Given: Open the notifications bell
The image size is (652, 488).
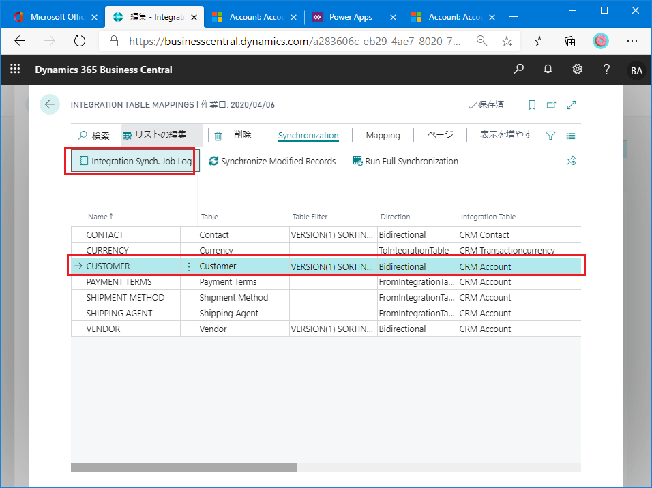Looking at the screenshot, I should coord(548,69).
